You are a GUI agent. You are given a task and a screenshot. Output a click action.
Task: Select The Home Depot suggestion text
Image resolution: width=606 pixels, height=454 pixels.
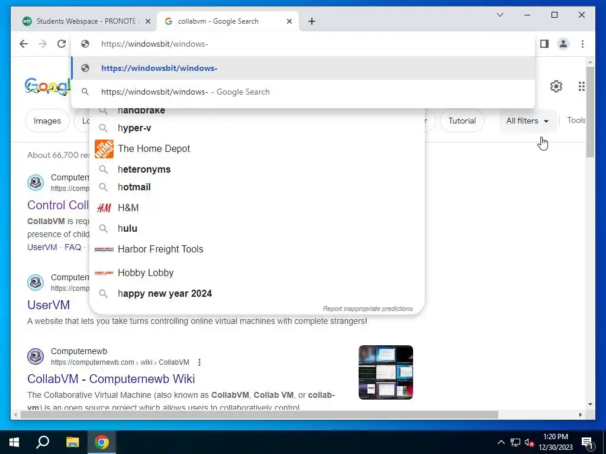tap(154, 148)
